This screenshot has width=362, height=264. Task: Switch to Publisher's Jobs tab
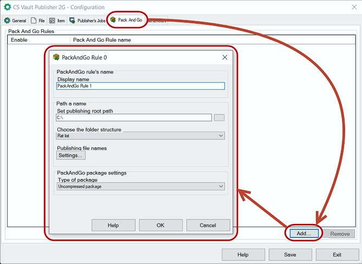87,21
